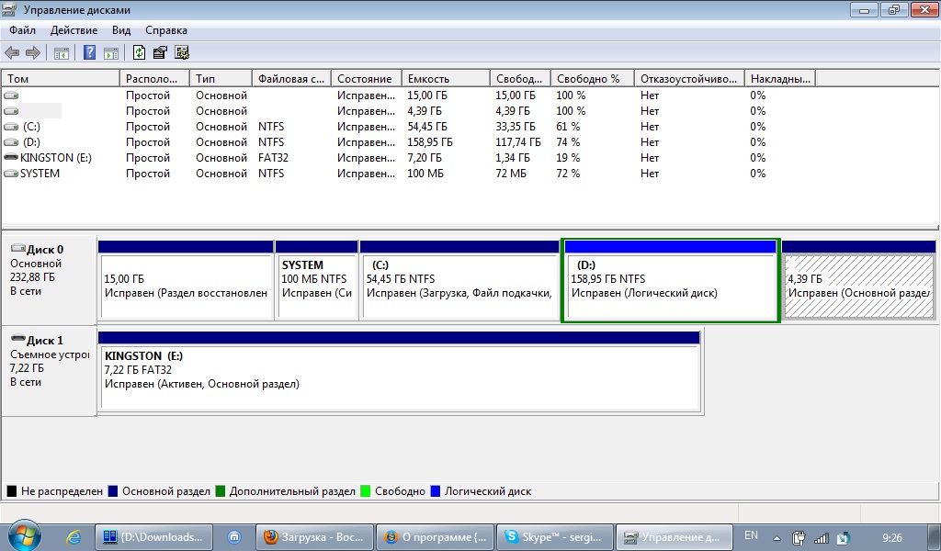Select the 15,00 ГБ volume in list
This screenshot has height=551, width=941.
pos(408,96)
